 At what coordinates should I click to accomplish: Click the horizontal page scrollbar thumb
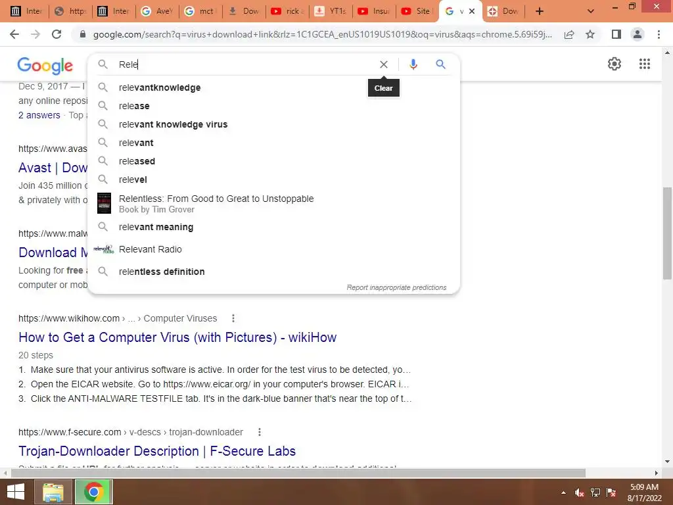coord(298,473)
